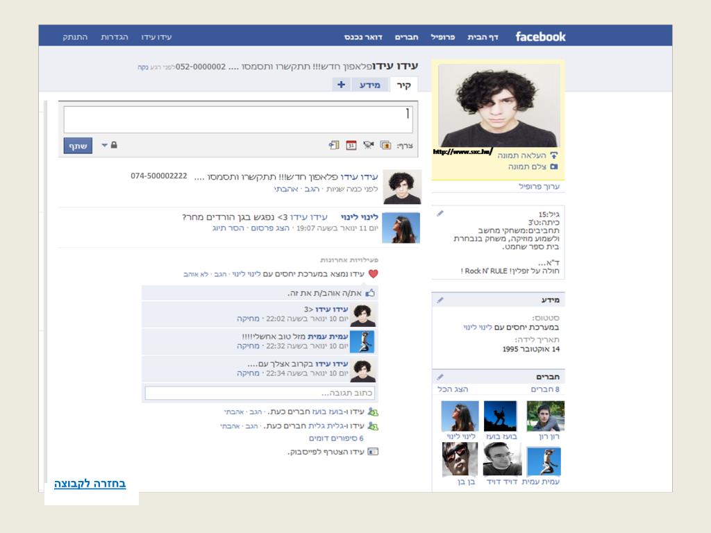Open עמית עמית comment avatar

pos(362,341)
